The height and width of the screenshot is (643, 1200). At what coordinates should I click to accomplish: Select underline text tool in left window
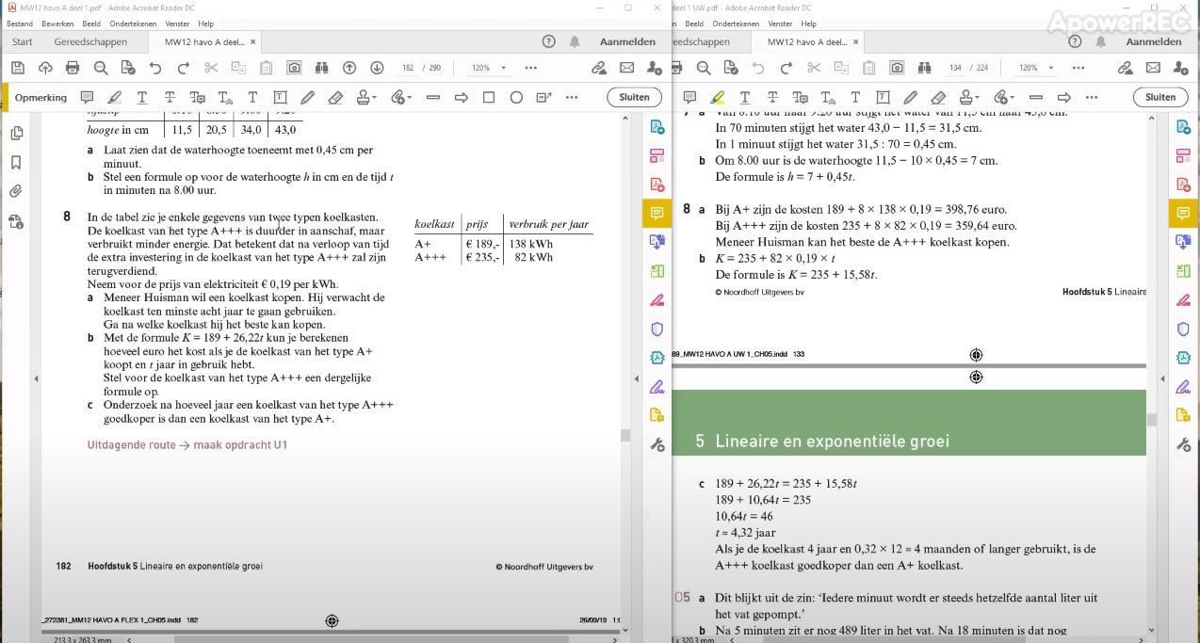click(142, 97)
